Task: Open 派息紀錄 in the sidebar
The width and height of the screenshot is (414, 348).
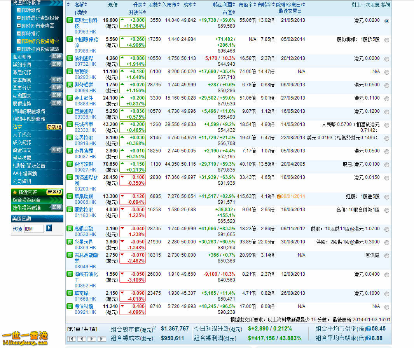Action: pos(22,72)
